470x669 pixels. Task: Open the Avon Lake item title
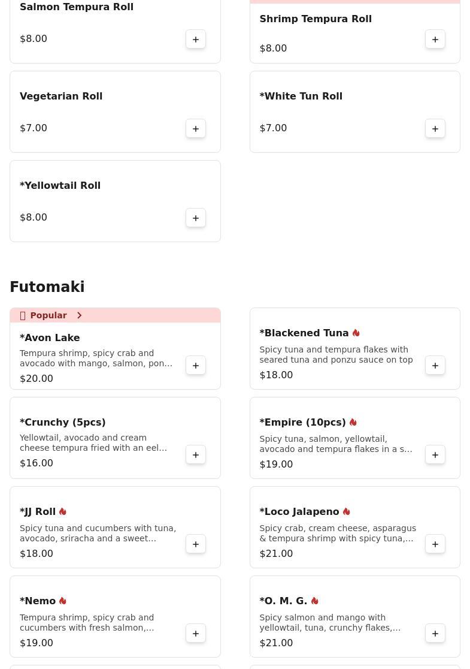pos(50,337)
